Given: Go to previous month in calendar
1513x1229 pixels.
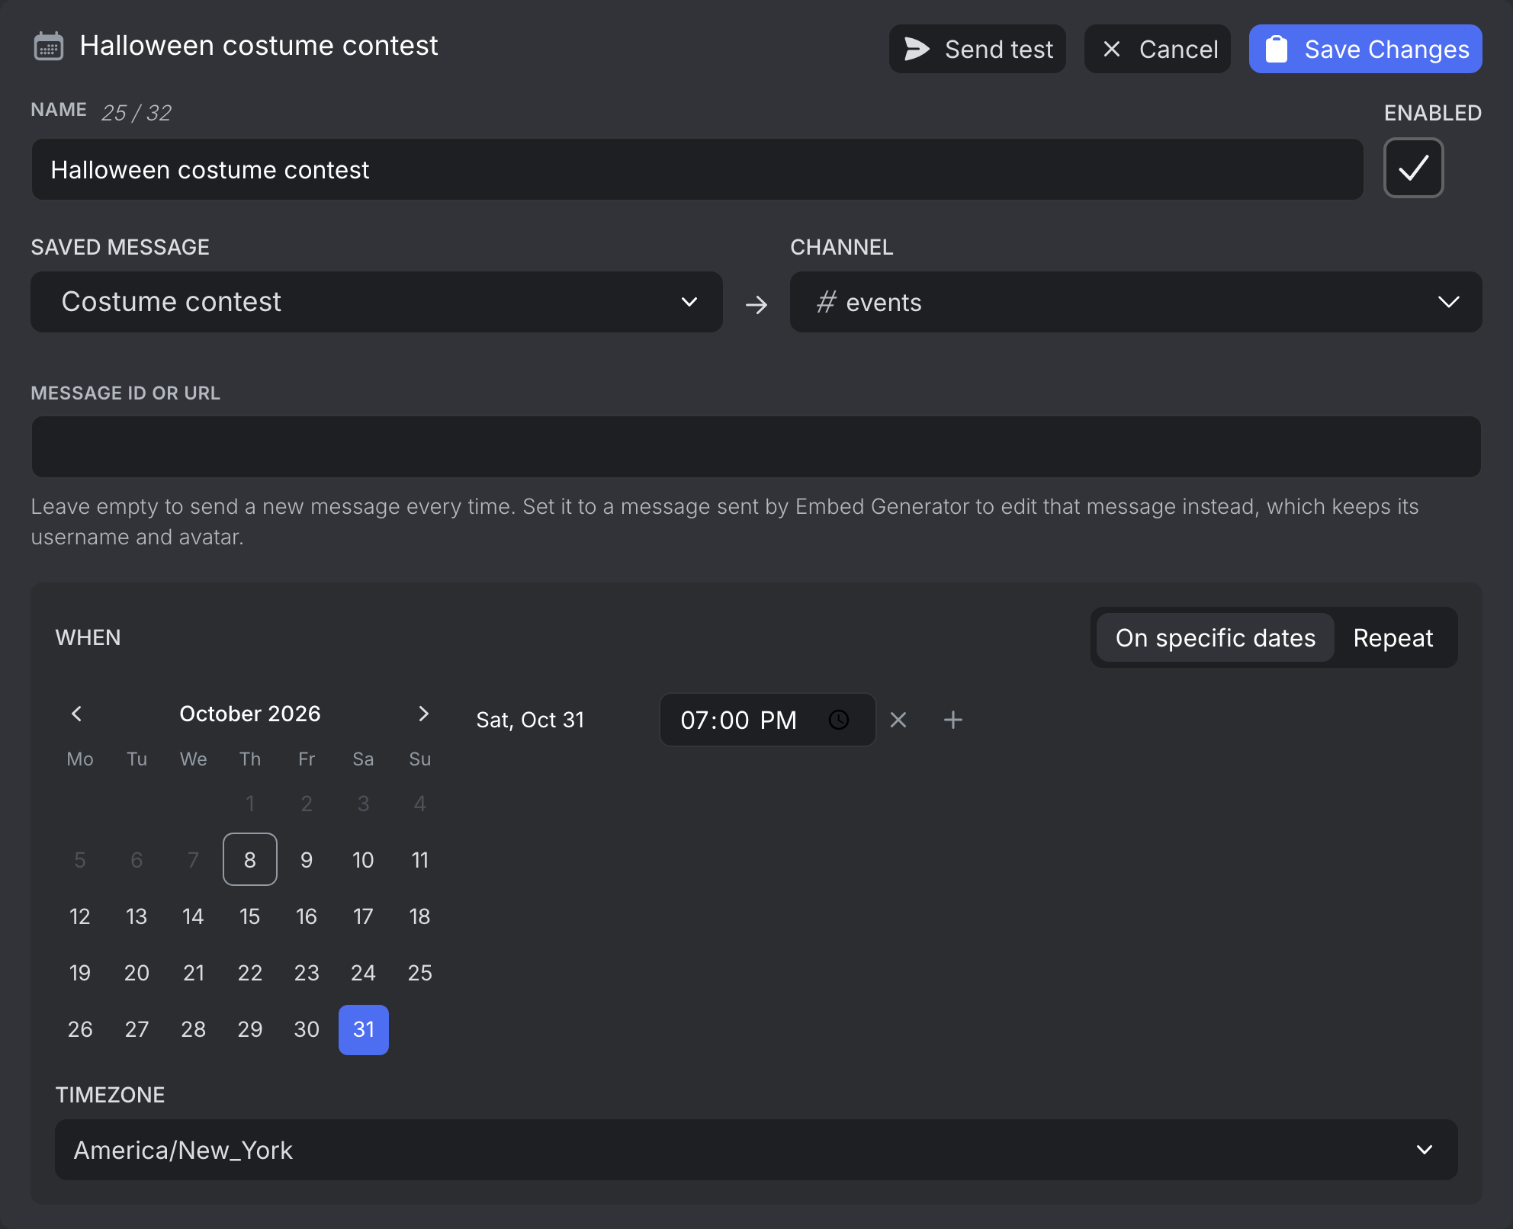Looking at the screenshot, I should 76,714.
